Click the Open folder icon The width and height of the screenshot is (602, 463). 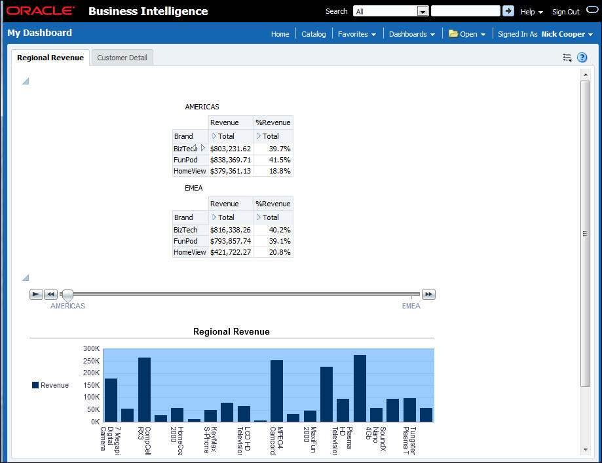click(453, 34)
